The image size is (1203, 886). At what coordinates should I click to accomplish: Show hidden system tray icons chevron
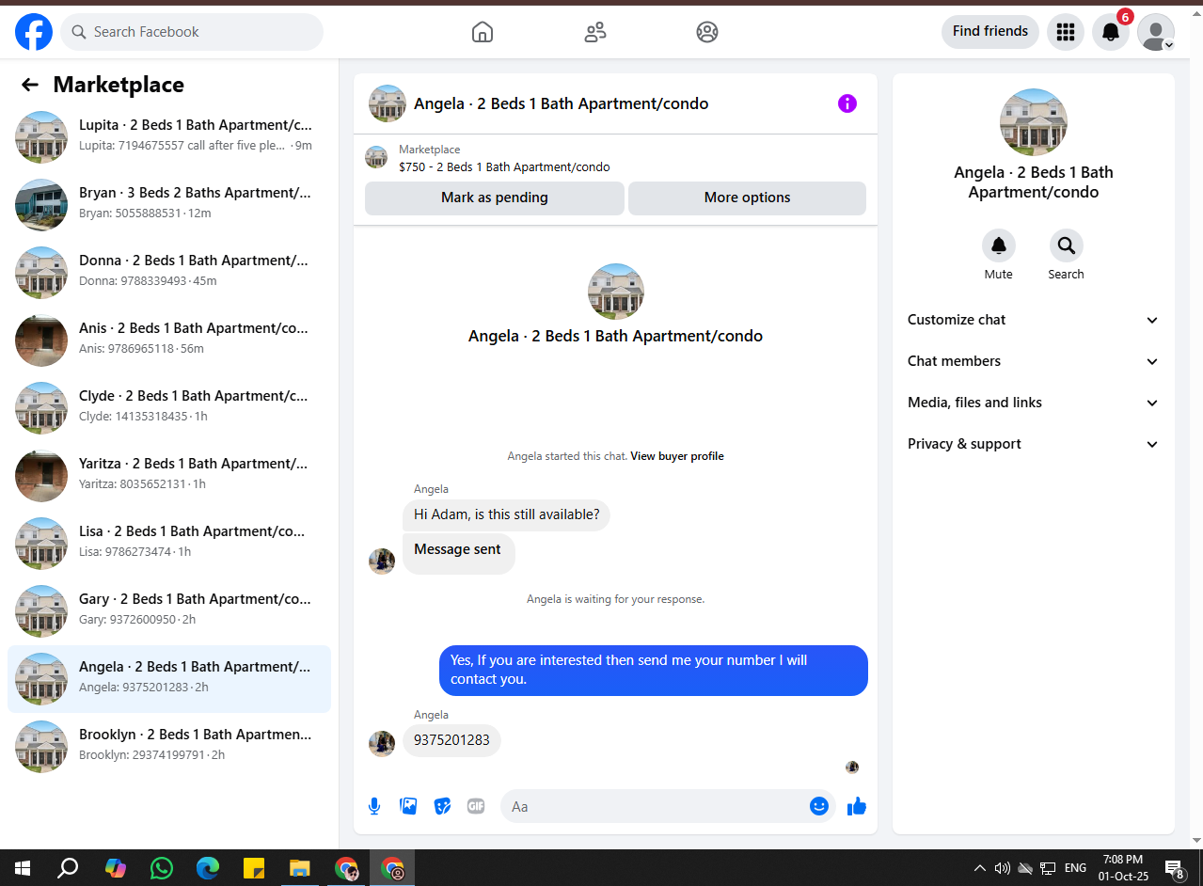click(979, 868)
